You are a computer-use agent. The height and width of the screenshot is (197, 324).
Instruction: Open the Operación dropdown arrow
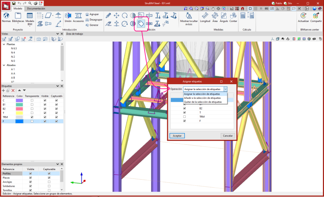point(225,89)
